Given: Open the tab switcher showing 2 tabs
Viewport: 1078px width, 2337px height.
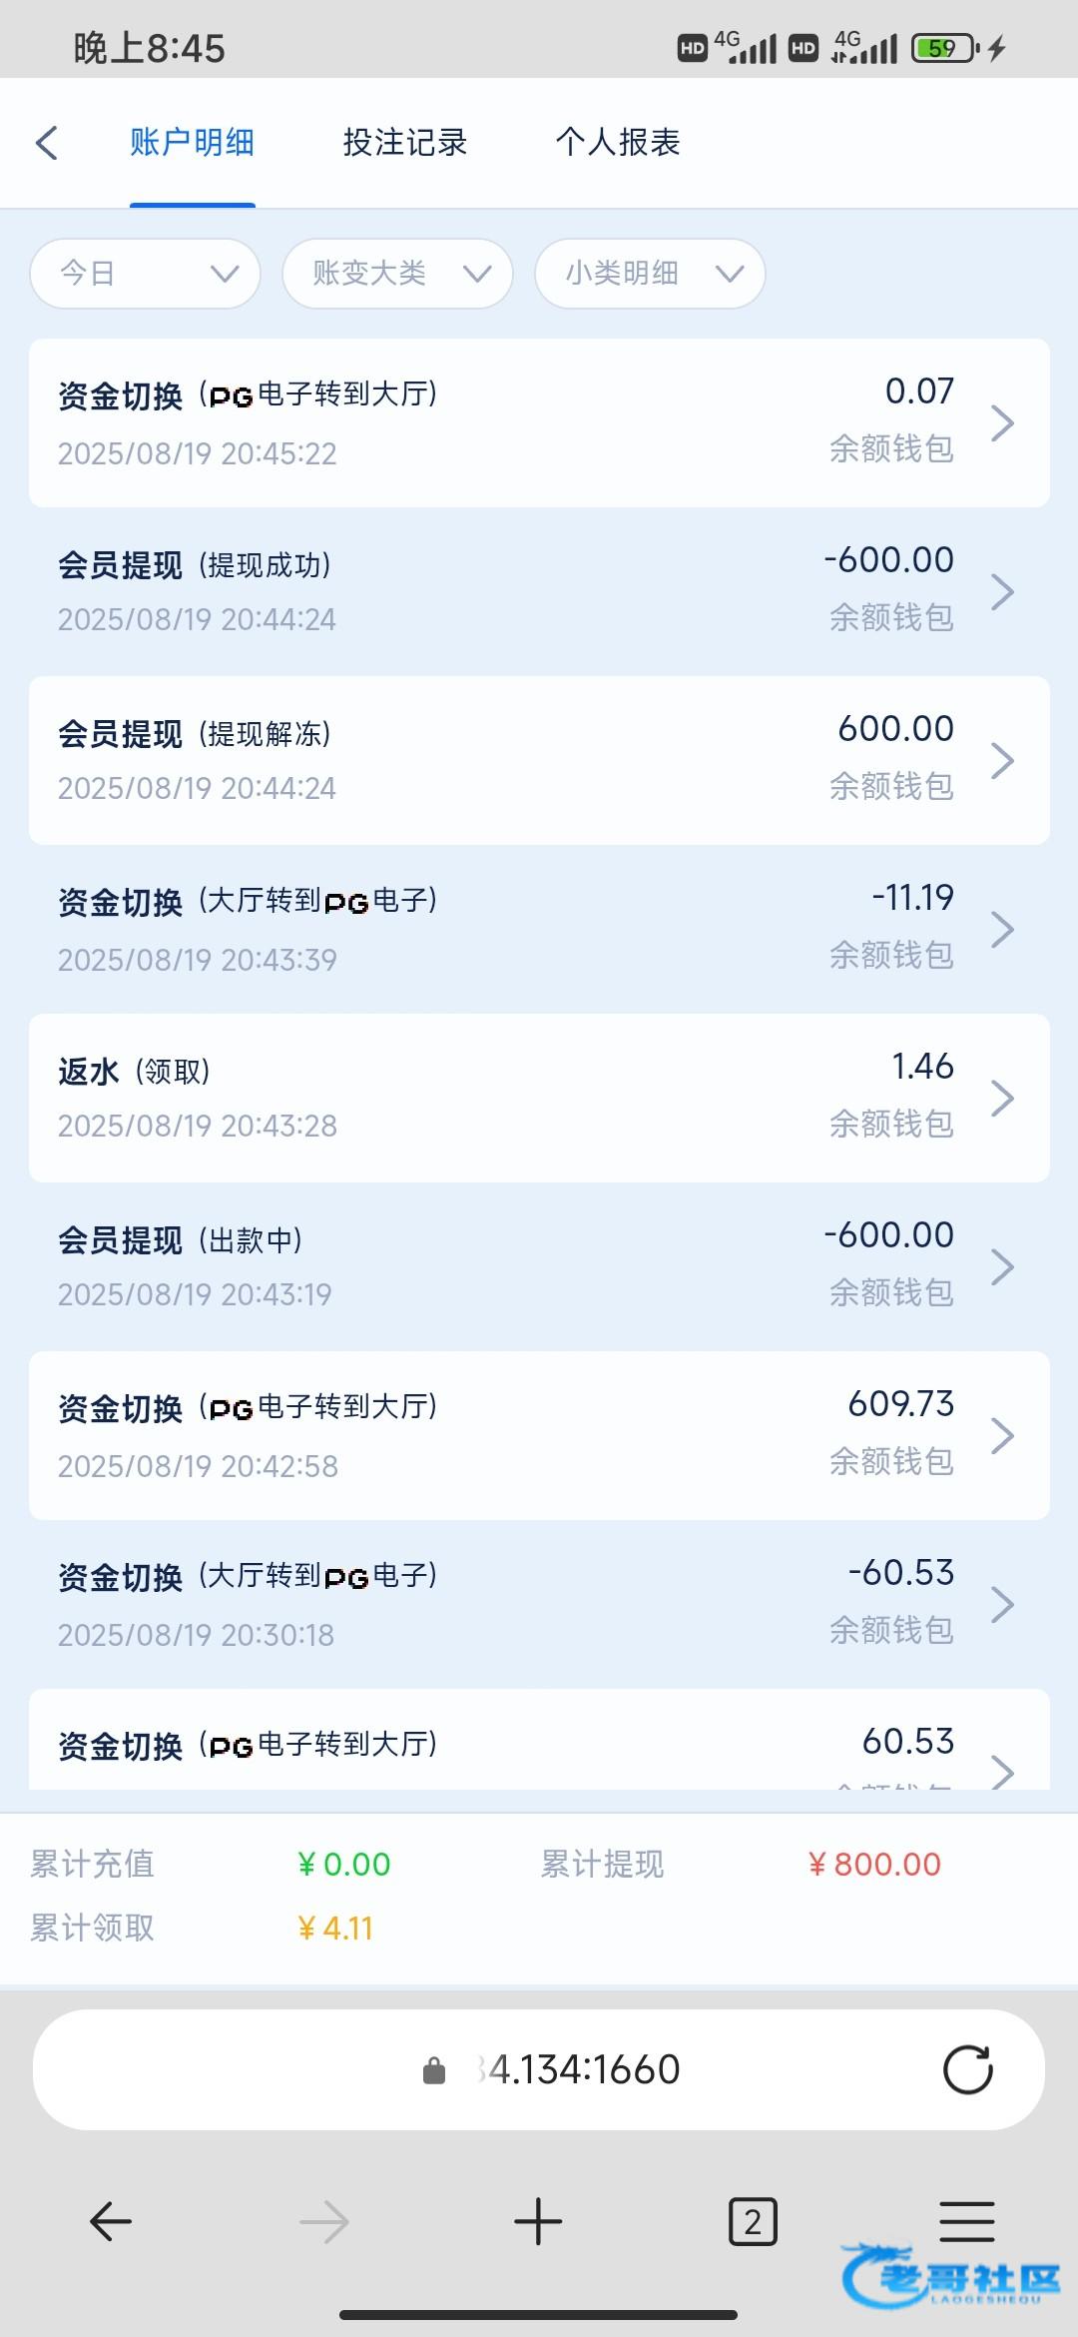Looking at the screenshot, I should [x=753, y=2222].
